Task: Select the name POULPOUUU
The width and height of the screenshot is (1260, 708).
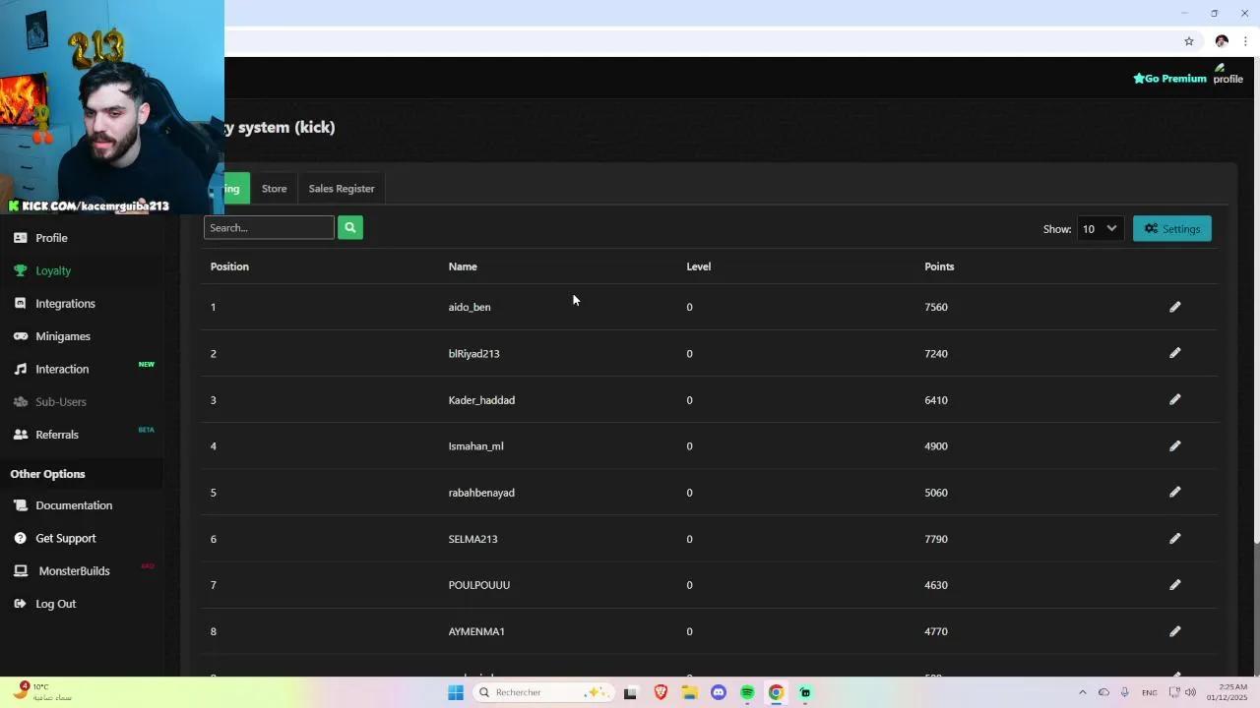Action: (479, 585)
